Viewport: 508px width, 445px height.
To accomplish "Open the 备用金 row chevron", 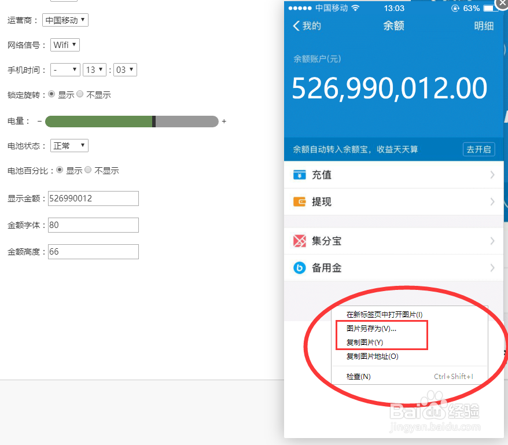I will (x=492, y=268).
